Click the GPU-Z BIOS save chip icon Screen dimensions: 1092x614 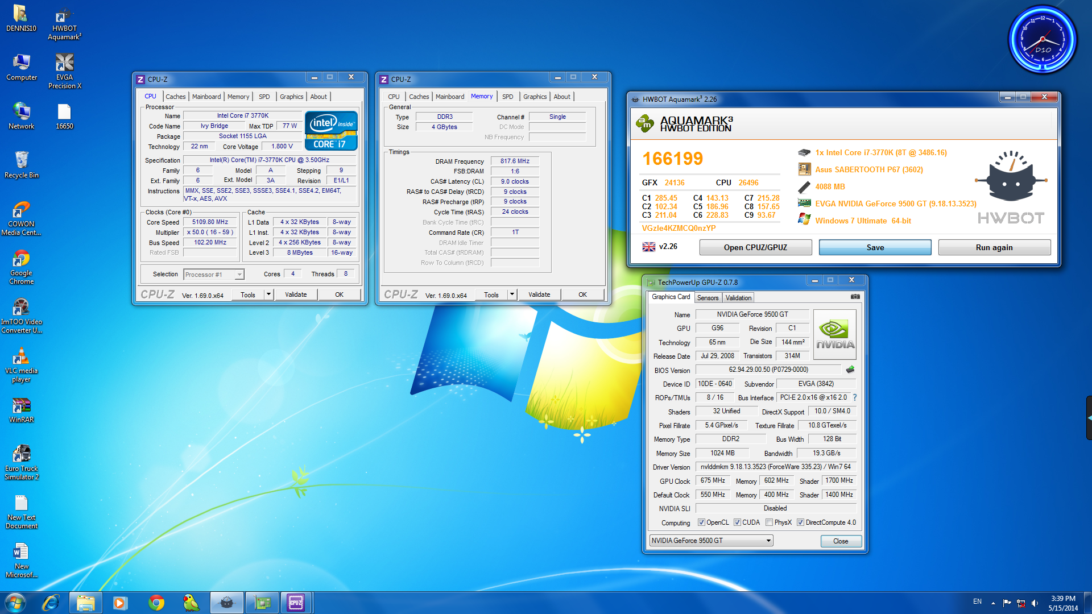point(850,370)
